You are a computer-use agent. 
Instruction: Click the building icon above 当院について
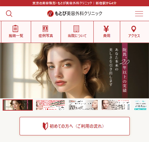click(76, 29)
